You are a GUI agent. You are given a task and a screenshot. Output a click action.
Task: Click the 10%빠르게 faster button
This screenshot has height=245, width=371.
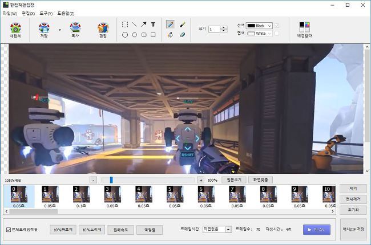[x=63, y=230]
